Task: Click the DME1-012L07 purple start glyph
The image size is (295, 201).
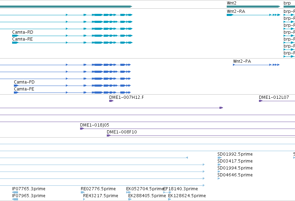Action: 261,101
